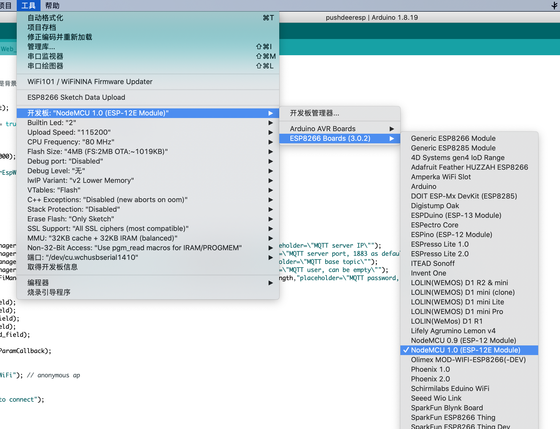Open 管理库... library manager

[148, 47]
